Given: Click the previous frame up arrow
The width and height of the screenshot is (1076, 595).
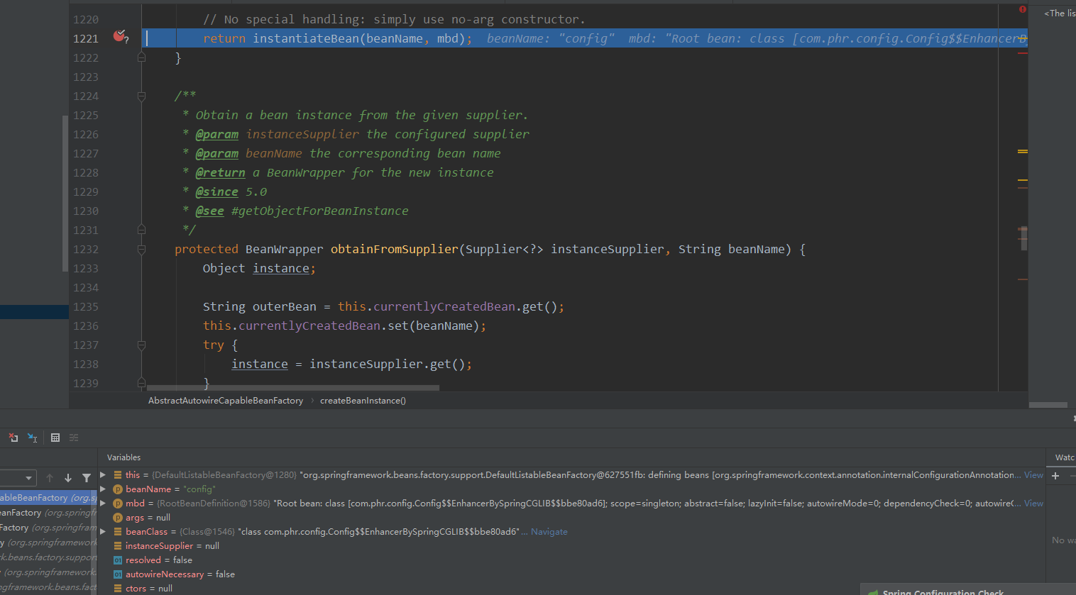Looking at the screenshot, I should pos(50,478).
